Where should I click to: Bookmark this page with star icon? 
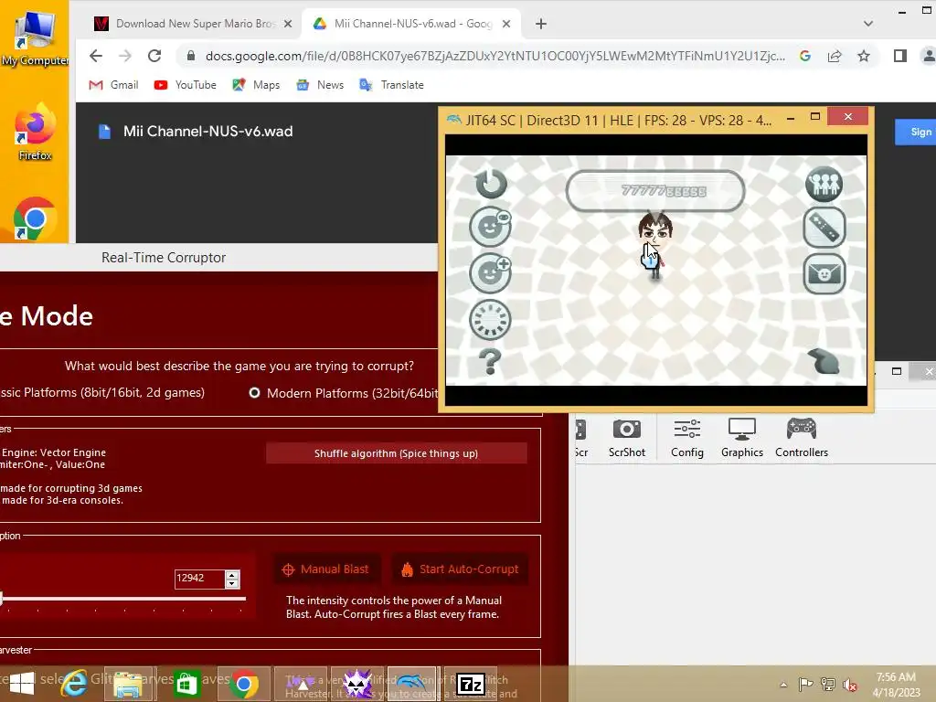click(x=863, y=56)
